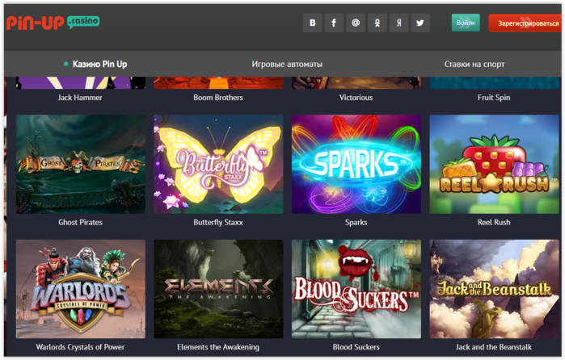Click the Odnoklassniki social icon

click(x=377, y=23)
